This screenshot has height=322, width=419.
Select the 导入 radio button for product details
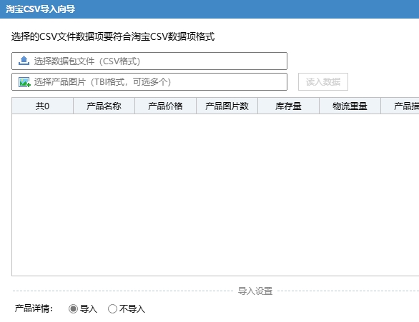coord(73,308)
